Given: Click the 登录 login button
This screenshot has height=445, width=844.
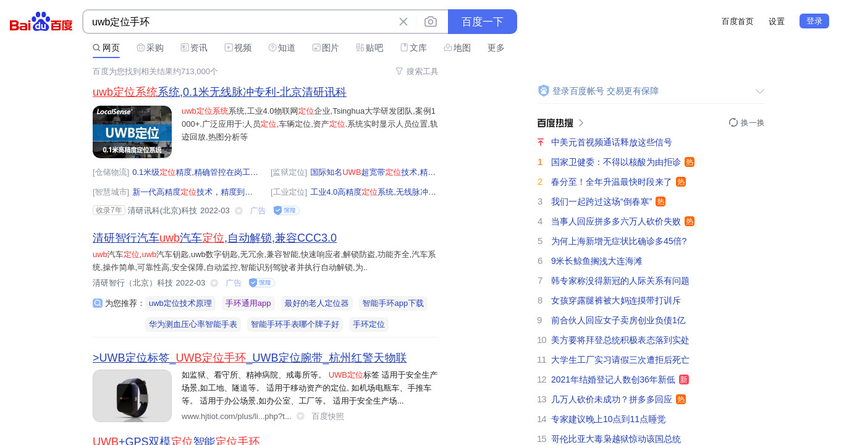Looking at the screenshot, I should click(814, 21).
